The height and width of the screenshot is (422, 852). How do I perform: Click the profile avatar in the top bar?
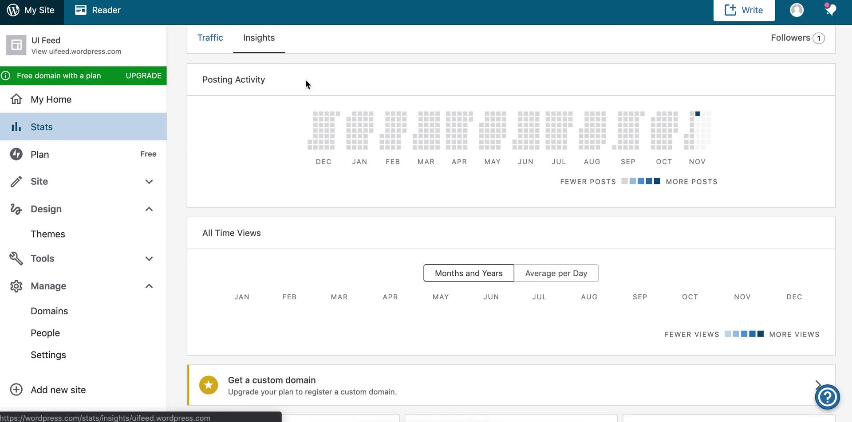[797, 10]
